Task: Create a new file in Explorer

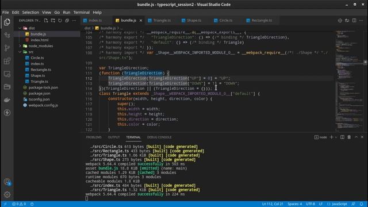Action: [x=46, y=21]
